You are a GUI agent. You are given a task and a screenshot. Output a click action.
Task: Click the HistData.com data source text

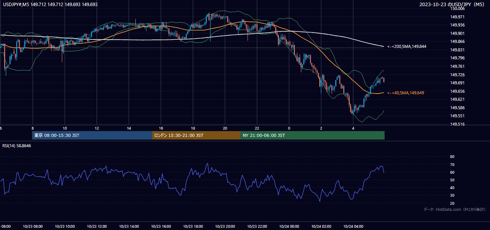pos(455,209)
